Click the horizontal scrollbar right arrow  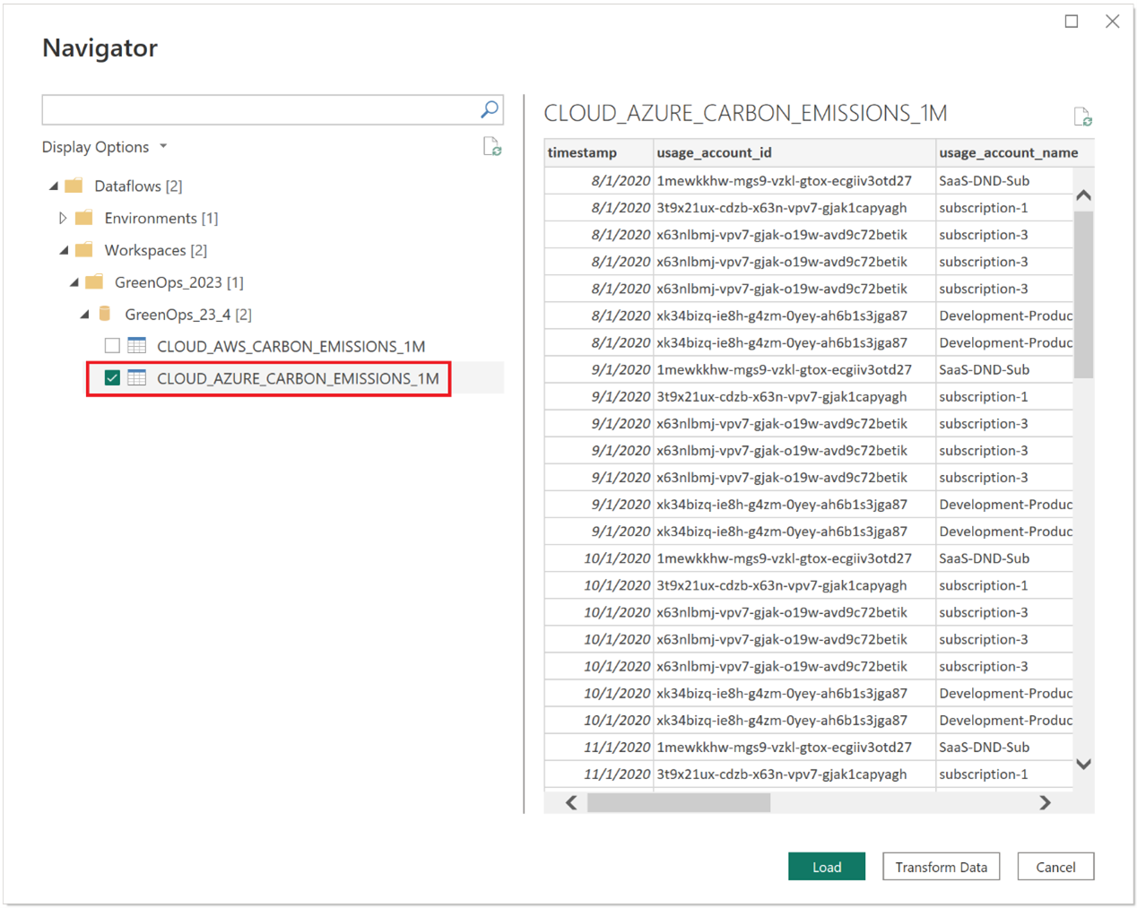point(1045,803)
